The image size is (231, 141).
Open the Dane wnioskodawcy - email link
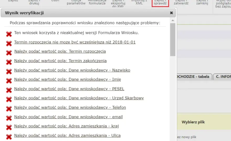tap(68, 117)
